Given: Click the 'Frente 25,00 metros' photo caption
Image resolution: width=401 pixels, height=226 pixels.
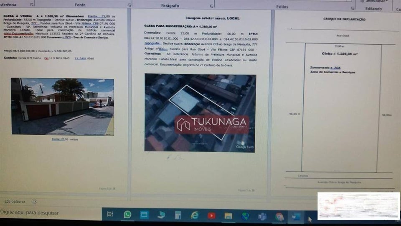Looking at the screenshot, I should tap(65, 139).
